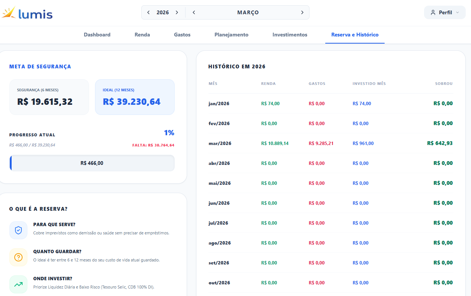This screenshot has height=296, width=471.
Task: Click the shield icon beside Para que serve
Action: (x=18, y=230)
